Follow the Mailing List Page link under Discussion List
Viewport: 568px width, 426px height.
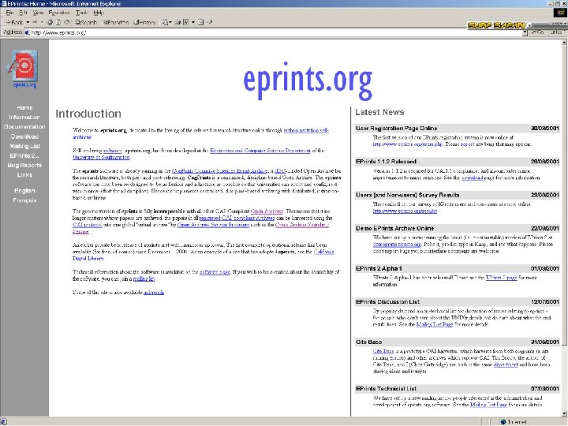435,324
